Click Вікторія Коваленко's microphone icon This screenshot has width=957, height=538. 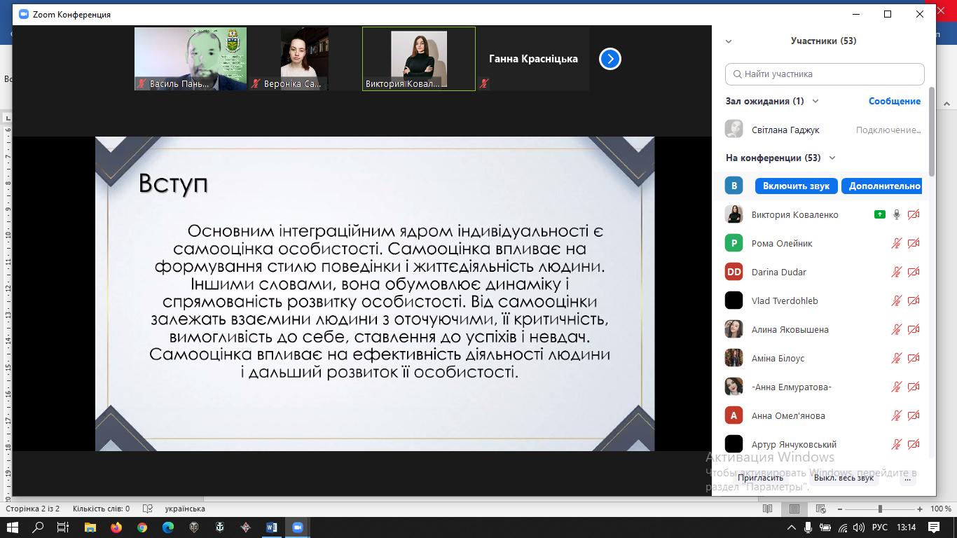[896, 215]
